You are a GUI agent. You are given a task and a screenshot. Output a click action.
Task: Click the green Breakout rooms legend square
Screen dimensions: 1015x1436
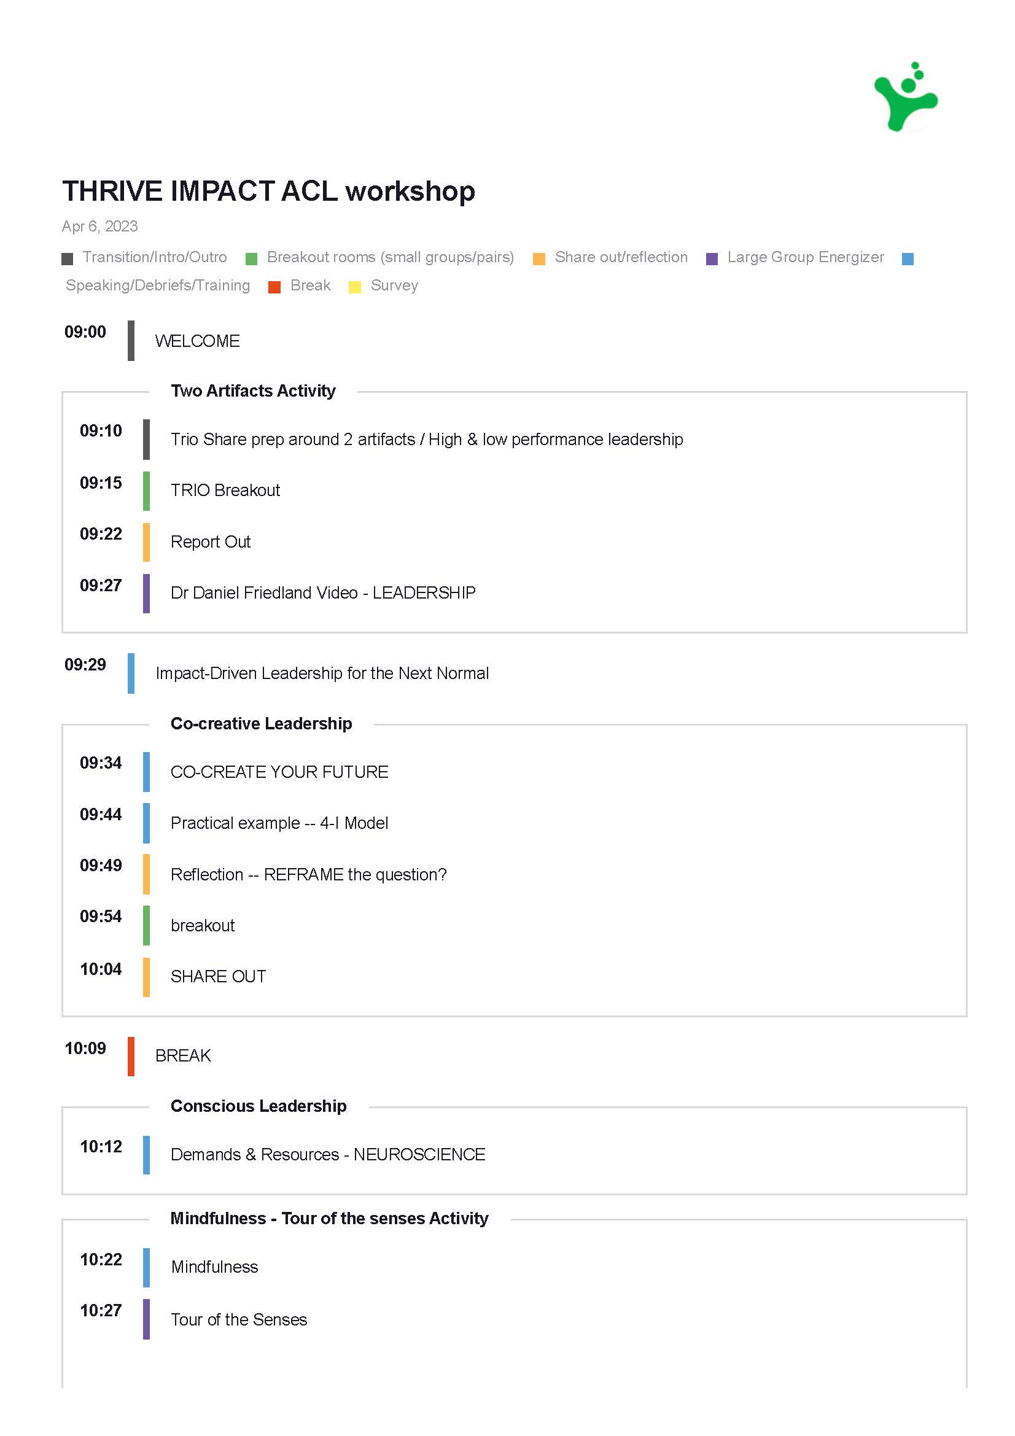coord(251,258)
